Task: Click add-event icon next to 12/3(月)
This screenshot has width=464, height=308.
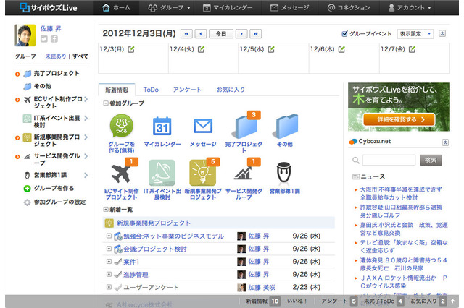Action: pos(130,49)
